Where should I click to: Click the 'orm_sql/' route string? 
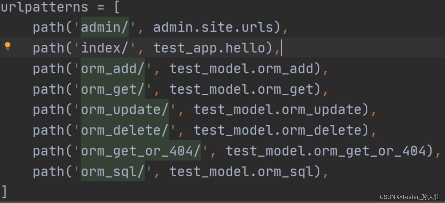pyautogui.click(x=113, y=171)
